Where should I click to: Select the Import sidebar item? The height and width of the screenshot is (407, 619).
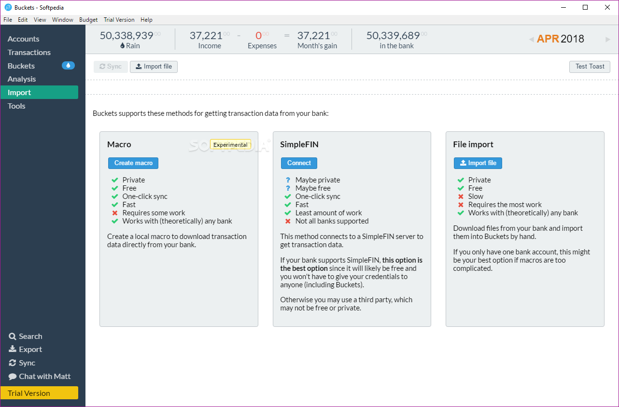pyautogui.click(x=39, y=92)
